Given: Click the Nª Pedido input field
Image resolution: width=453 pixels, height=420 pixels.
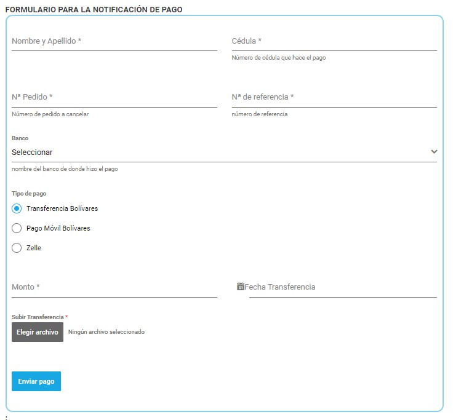Looking at the screenshot, I should coord(114,98).
